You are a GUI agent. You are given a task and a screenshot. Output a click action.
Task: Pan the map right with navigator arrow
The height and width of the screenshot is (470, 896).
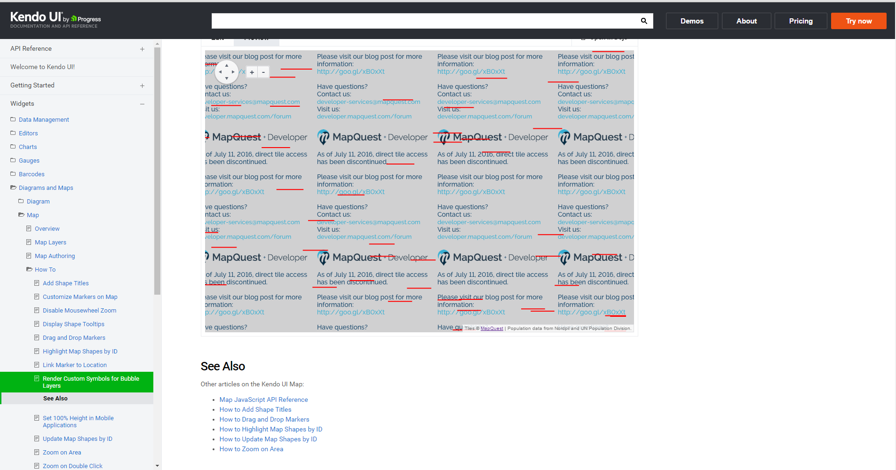[x=233, y=72]
